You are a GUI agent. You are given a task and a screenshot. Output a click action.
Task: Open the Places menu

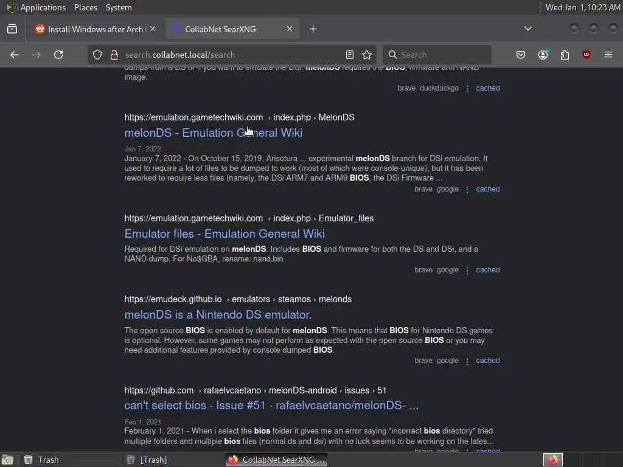point(85,7)
